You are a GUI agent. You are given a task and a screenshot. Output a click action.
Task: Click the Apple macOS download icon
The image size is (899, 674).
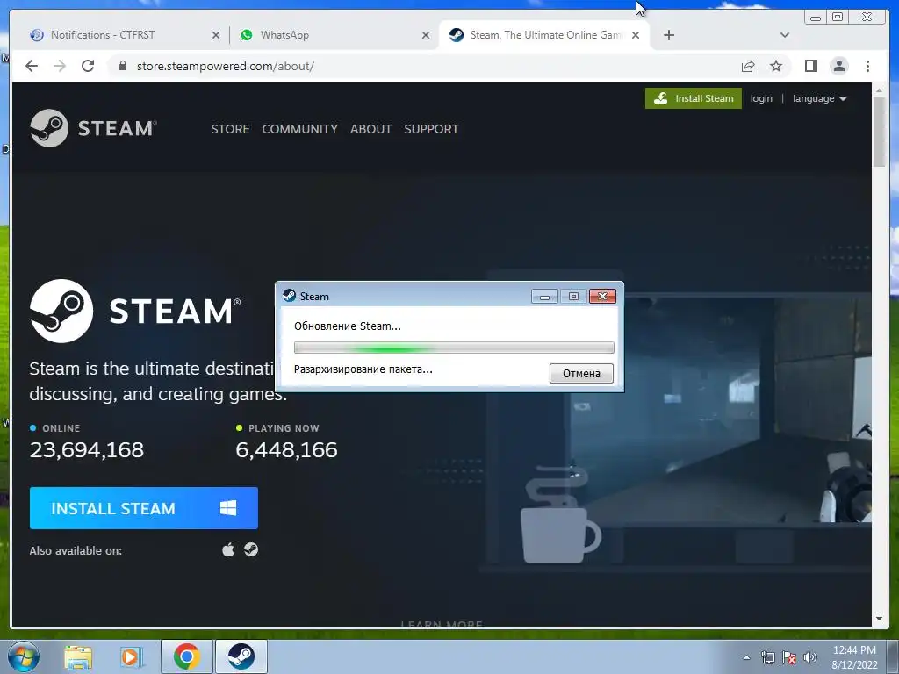click(228, 550)
